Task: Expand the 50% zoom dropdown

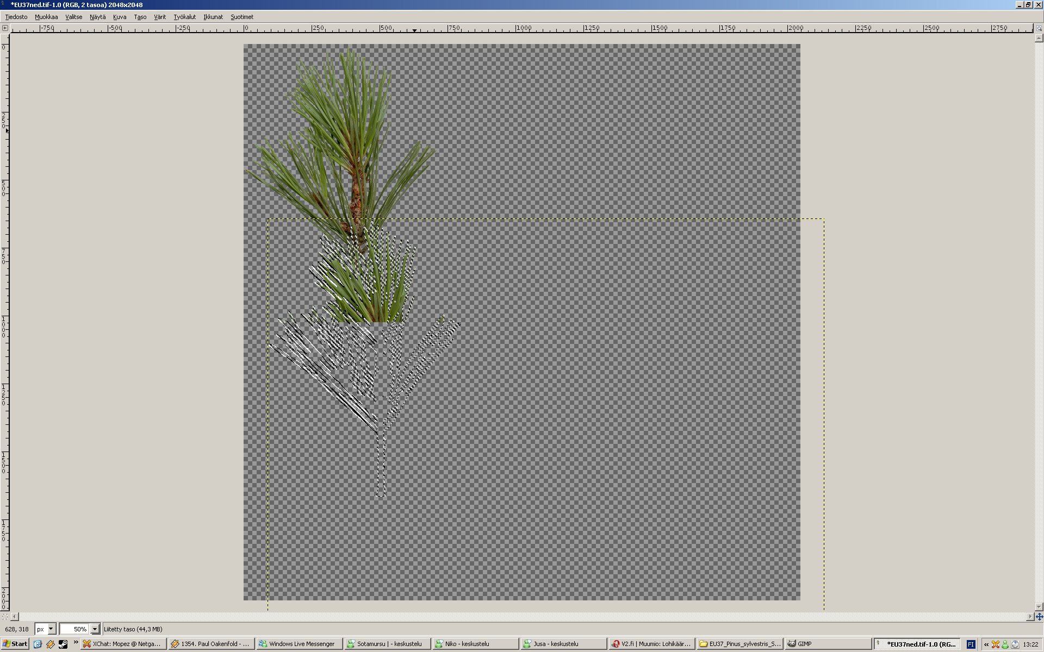Action: 95,629
